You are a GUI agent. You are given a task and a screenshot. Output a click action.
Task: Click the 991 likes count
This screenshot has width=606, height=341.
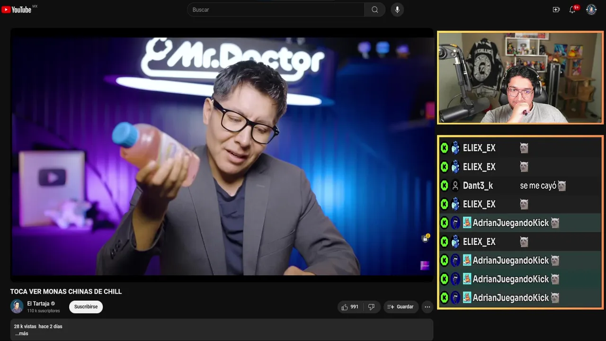click(354, 307)
